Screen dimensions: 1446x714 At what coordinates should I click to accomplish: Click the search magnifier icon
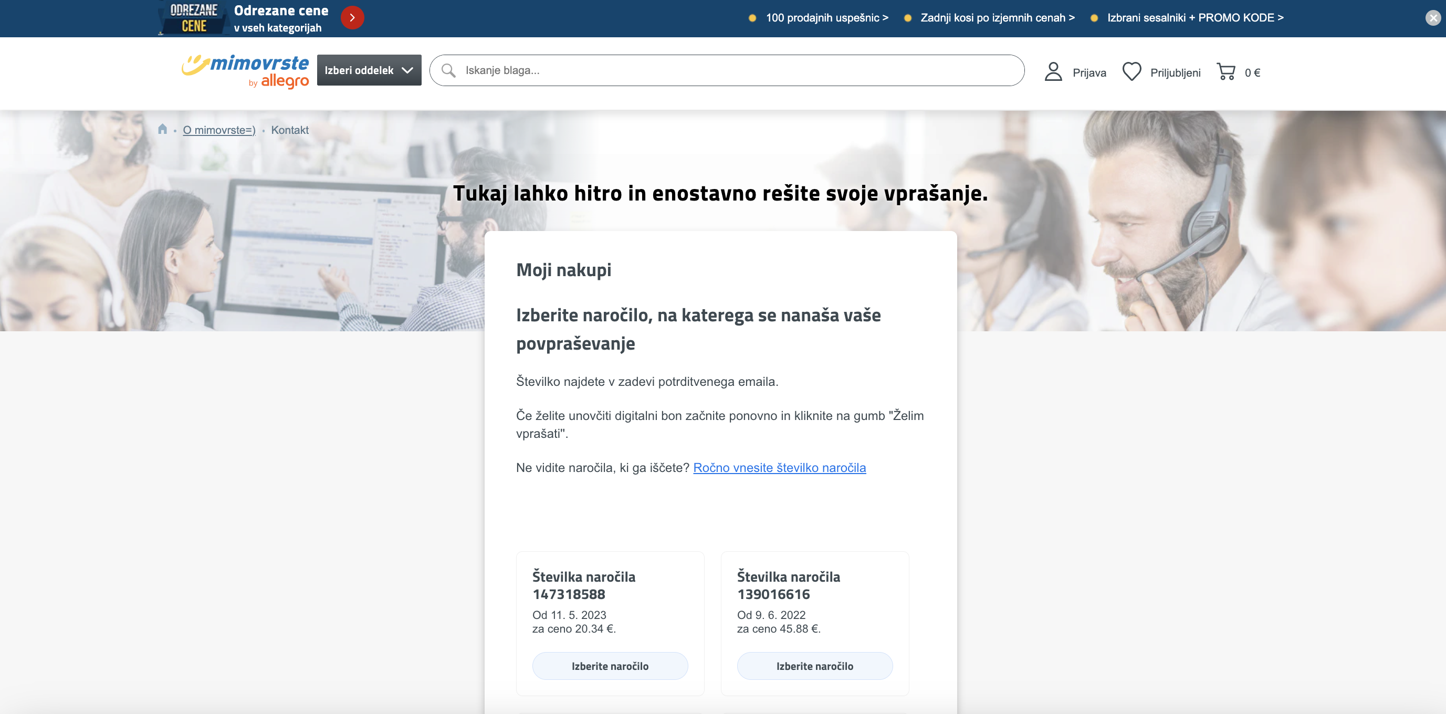click(448, 70)
